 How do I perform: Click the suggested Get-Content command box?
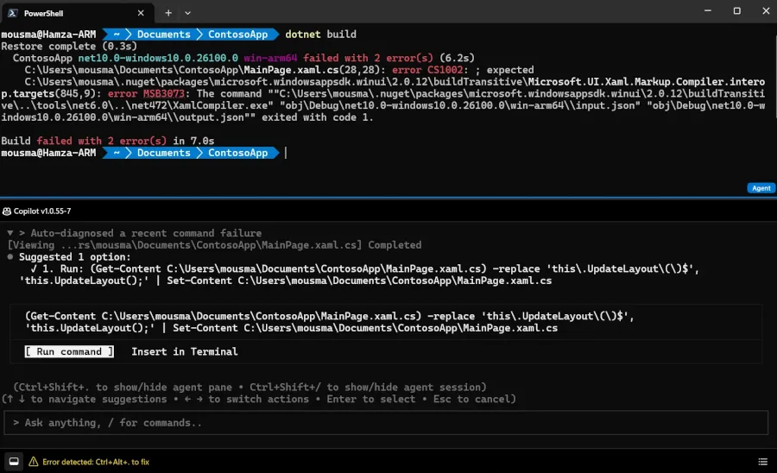click(386, 322)
